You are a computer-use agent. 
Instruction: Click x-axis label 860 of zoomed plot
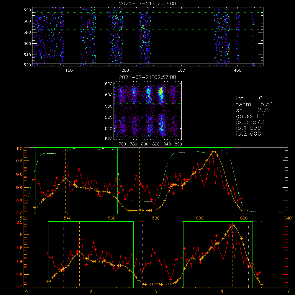tap(178, 144)
